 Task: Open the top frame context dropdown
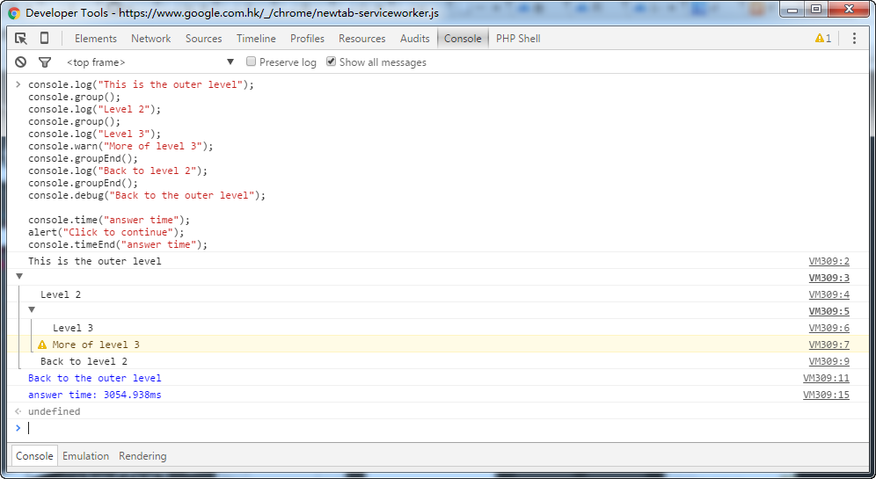150,62
